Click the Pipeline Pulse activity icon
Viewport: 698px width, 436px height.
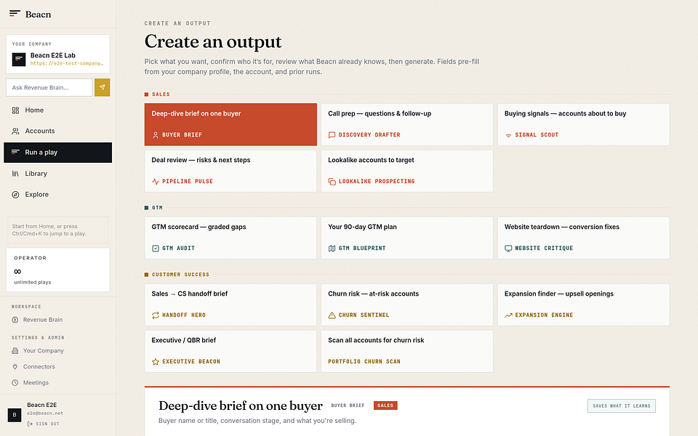tap(156, 182)
